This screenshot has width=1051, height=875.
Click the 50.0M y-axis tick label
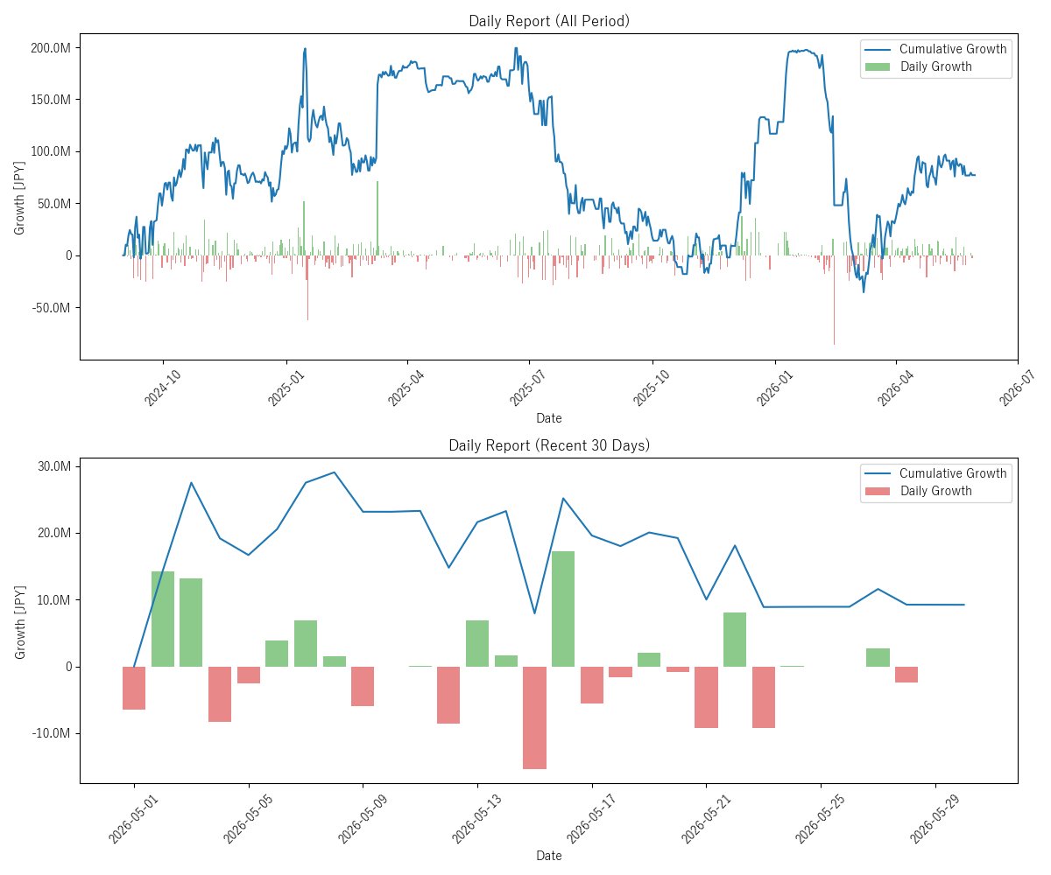pos(56,204)
